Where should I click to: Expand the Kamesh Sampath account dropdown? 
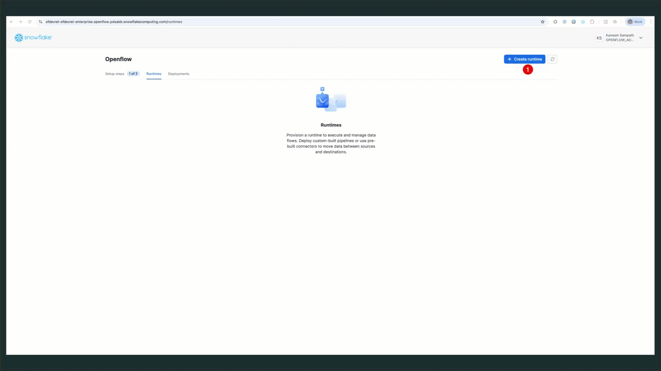641,38
